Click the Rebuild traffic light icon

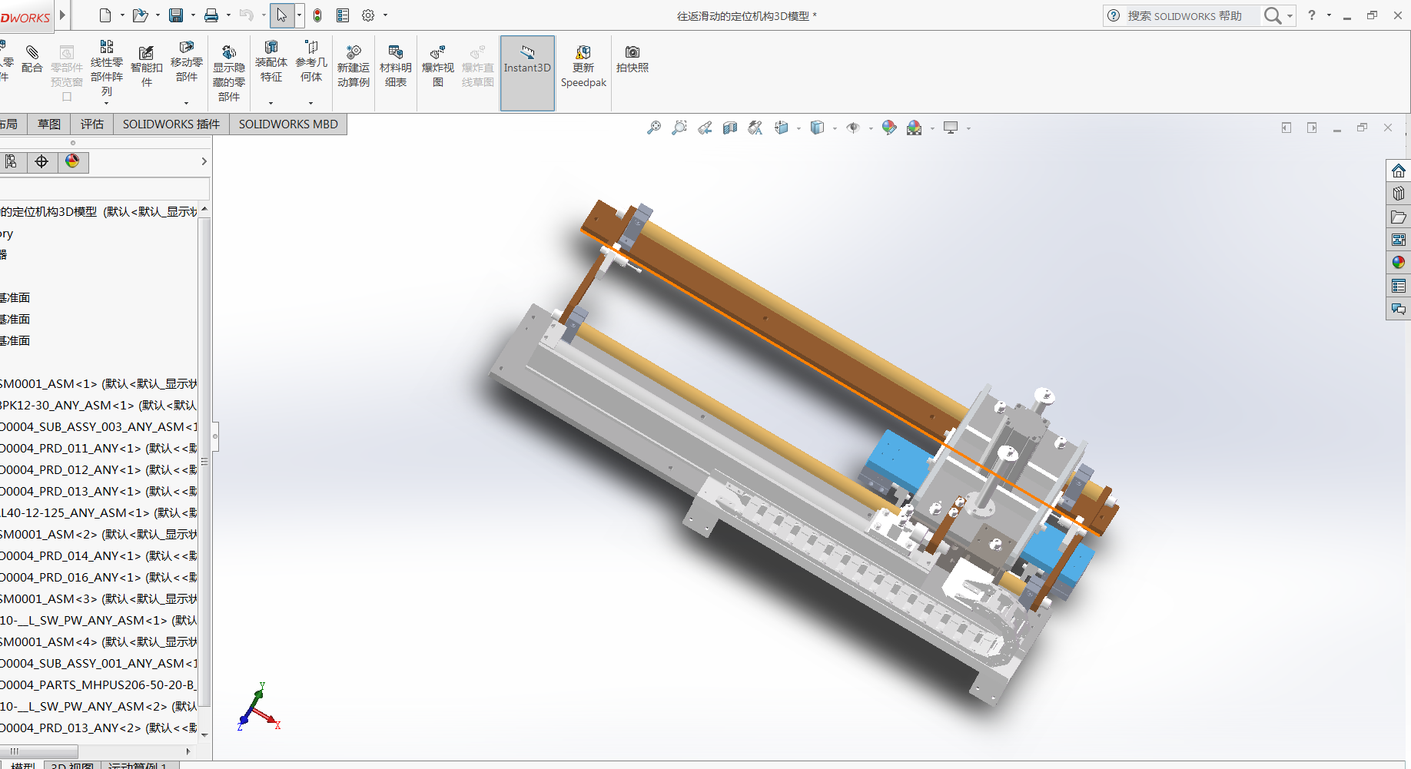pyautogui.click(x=317, y=15)
